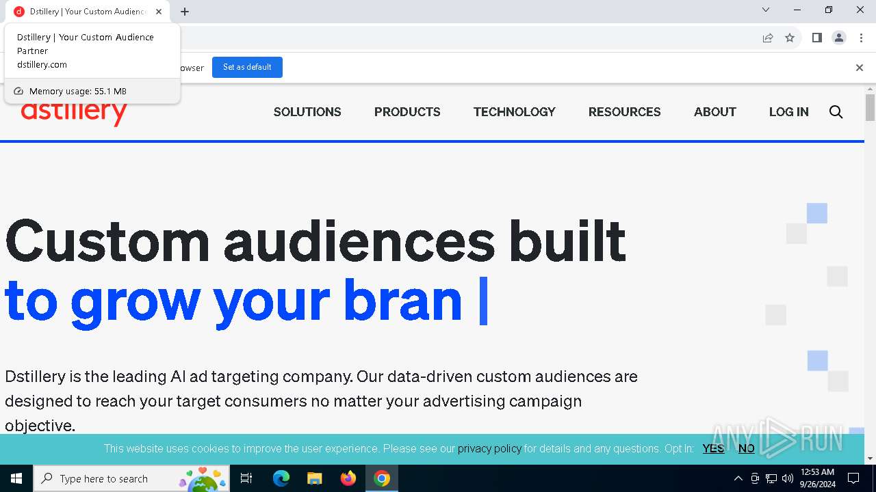876x492 pixels.
Task: Open the taskbar clock and date
Action: [x=817, y=478]
